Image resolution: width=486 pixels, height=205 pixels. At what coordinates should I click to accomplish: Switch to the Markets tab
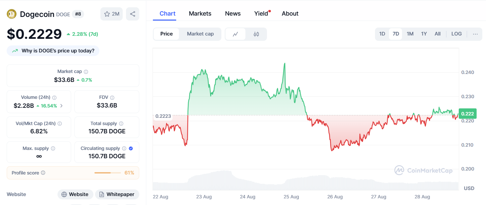point(200,13)
